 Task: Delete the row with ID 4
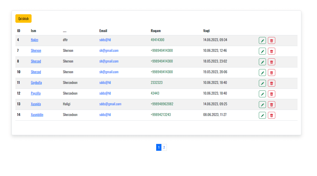[x=271, y=41]
